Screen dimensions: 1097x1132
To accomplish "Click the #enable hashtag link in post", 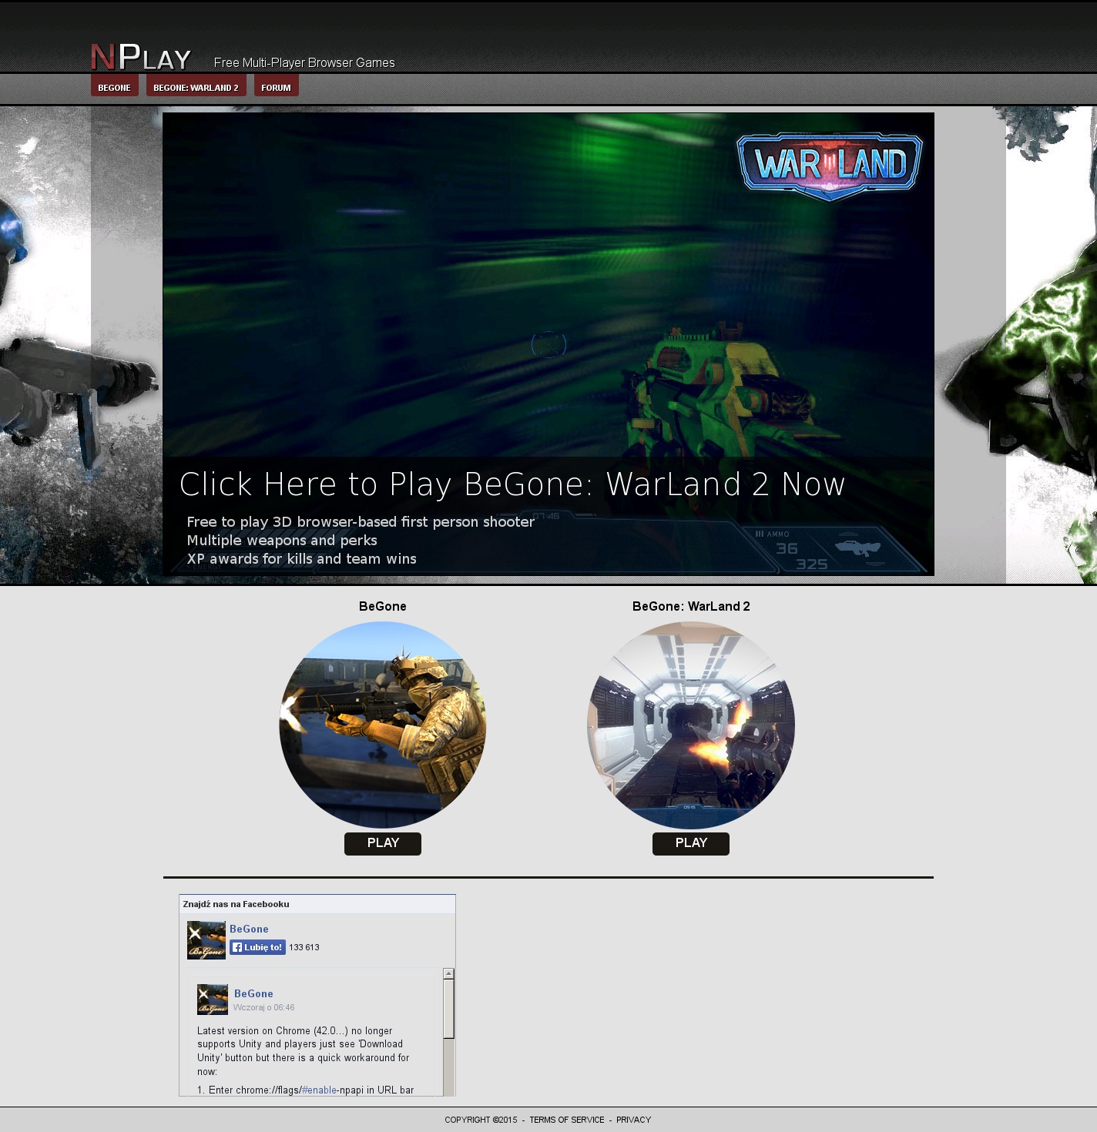I will [x=319, y=1090].
